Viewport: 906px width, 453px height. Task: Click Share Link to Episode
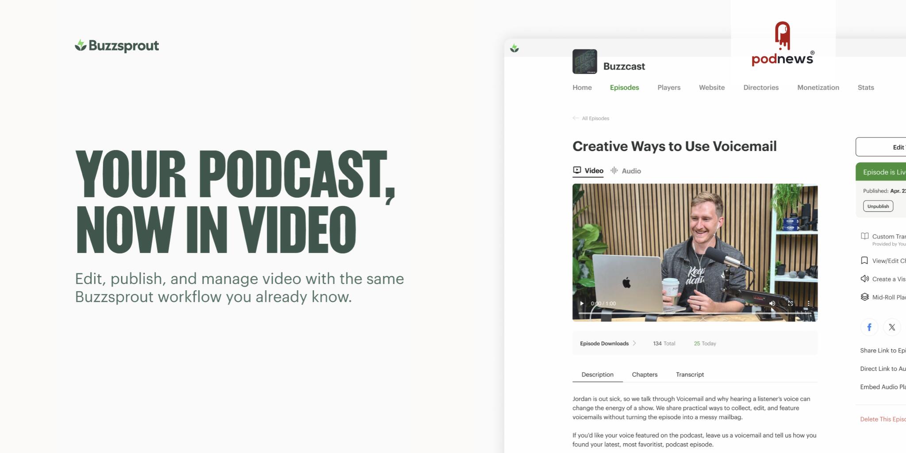click(883, 350)
